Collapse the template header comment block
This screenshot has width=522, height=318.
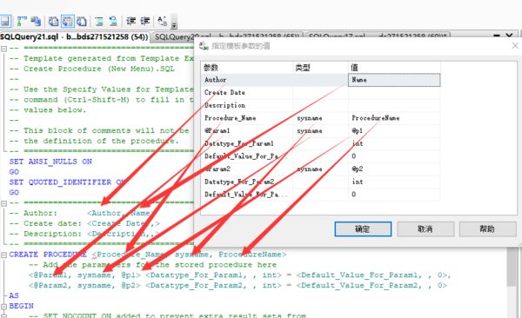(4, 49)
